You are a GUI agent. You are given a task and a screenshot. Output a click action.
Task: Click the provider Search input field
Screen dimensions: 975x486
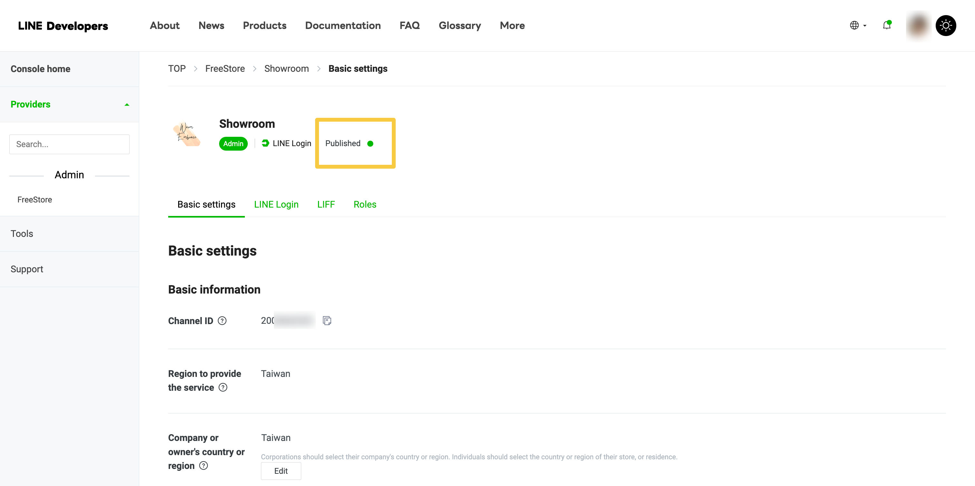click(x=69, y=144)
